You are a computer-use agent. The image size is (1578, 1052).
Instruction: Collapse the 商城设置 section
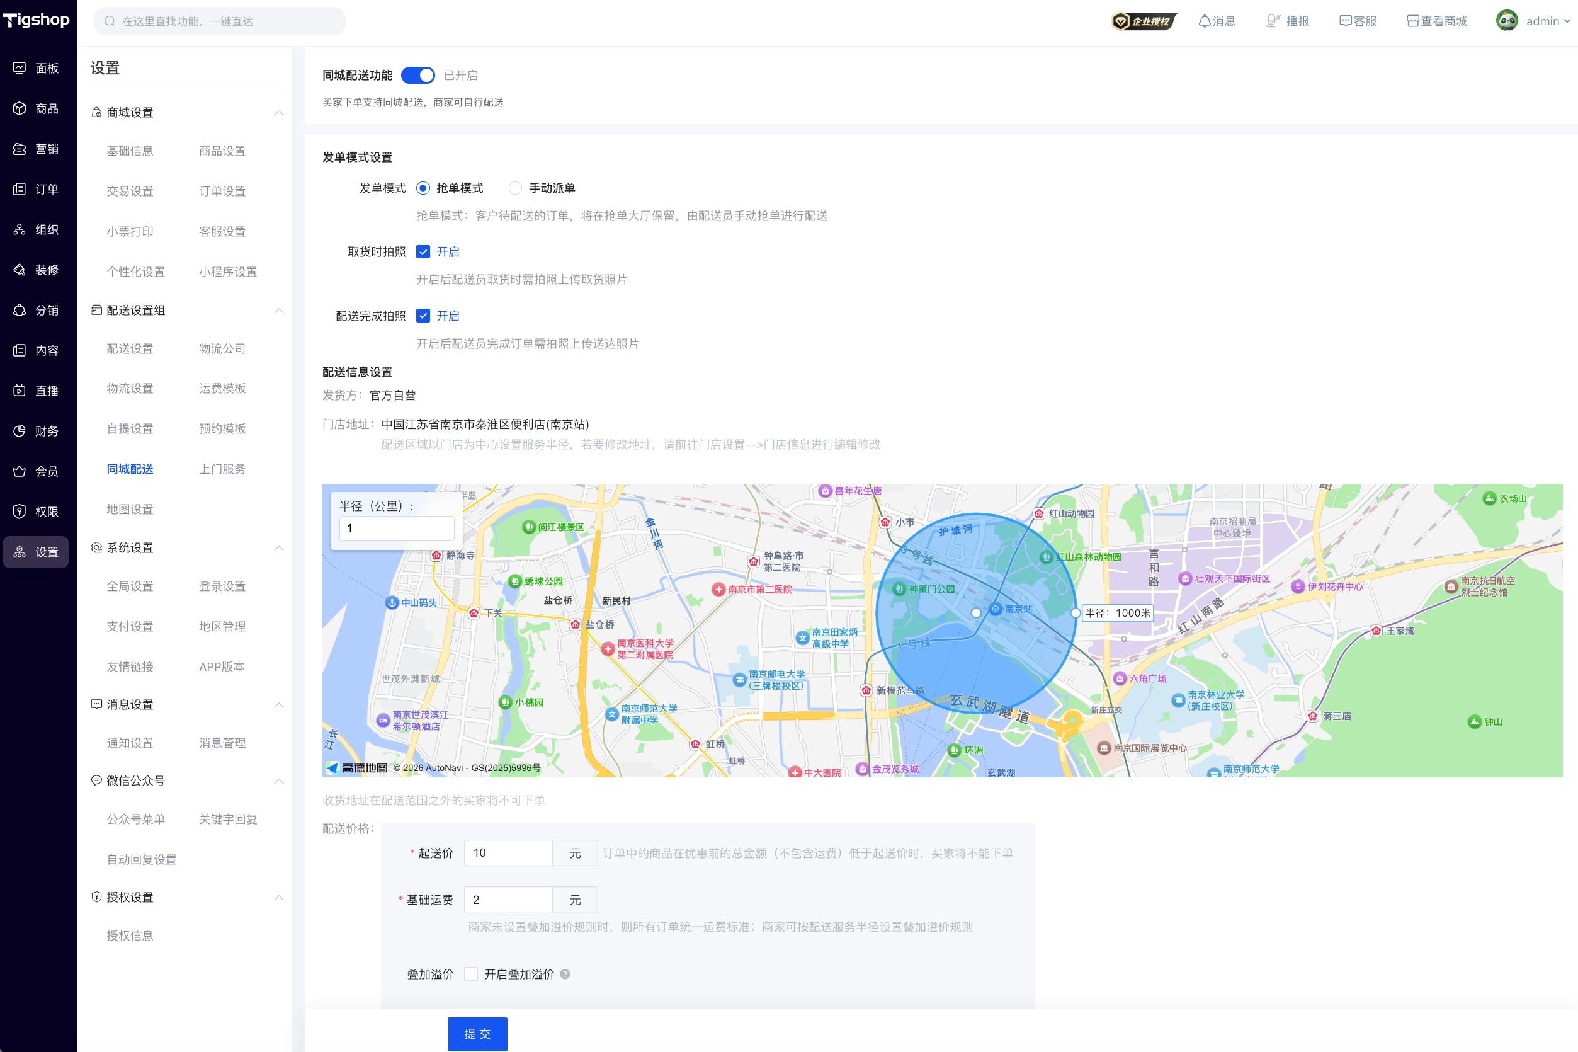tap(278, 112)
